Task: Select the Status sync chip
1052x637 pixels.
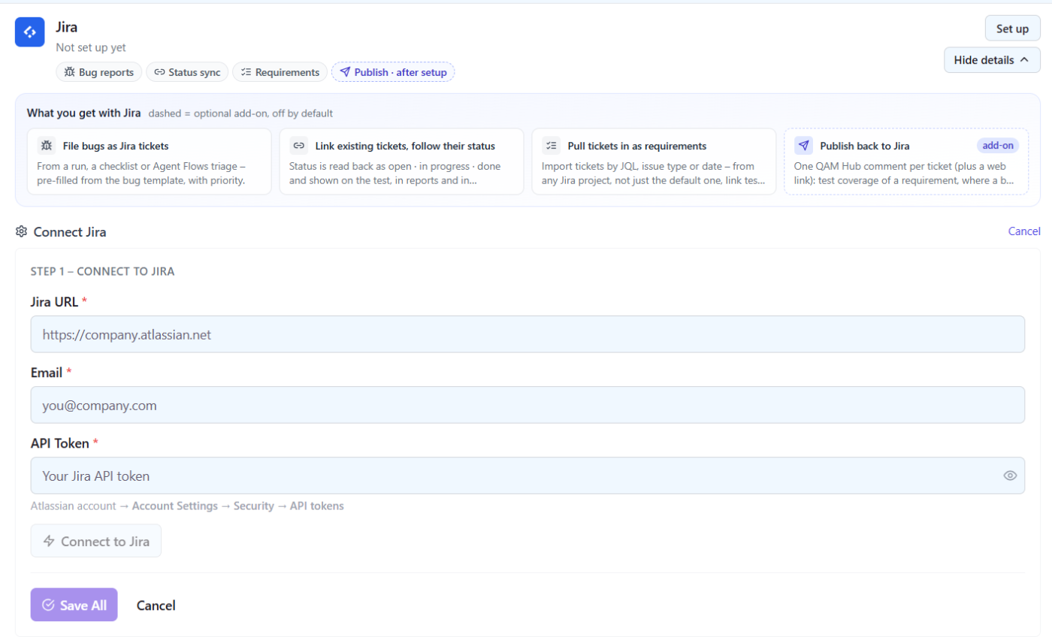Action: click(187, 72)
